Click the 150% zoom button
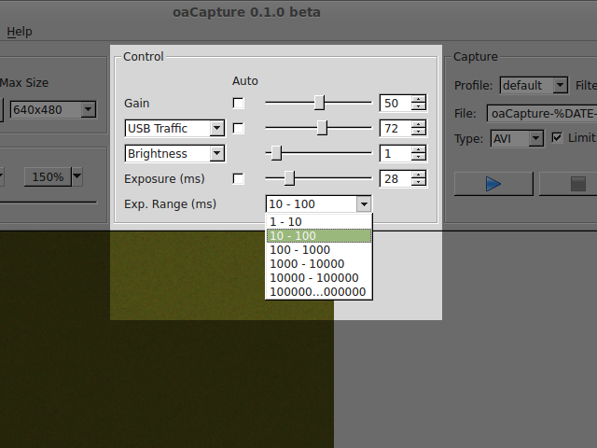 point(48,176)
